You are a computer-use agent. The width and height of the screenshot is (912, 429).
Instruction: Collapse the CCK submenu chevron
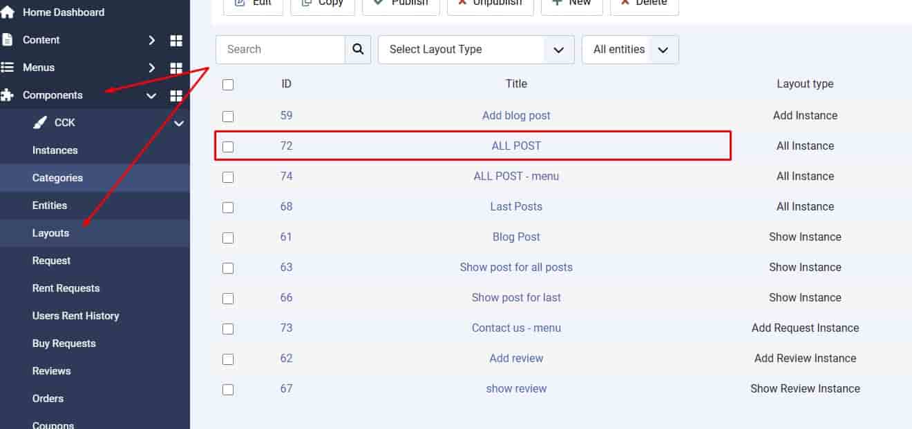coord(179,123)
